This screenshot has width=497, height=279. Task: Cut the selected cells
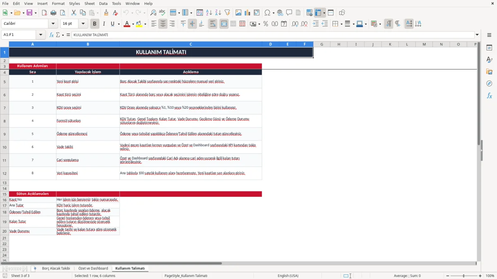click(73, 13)
